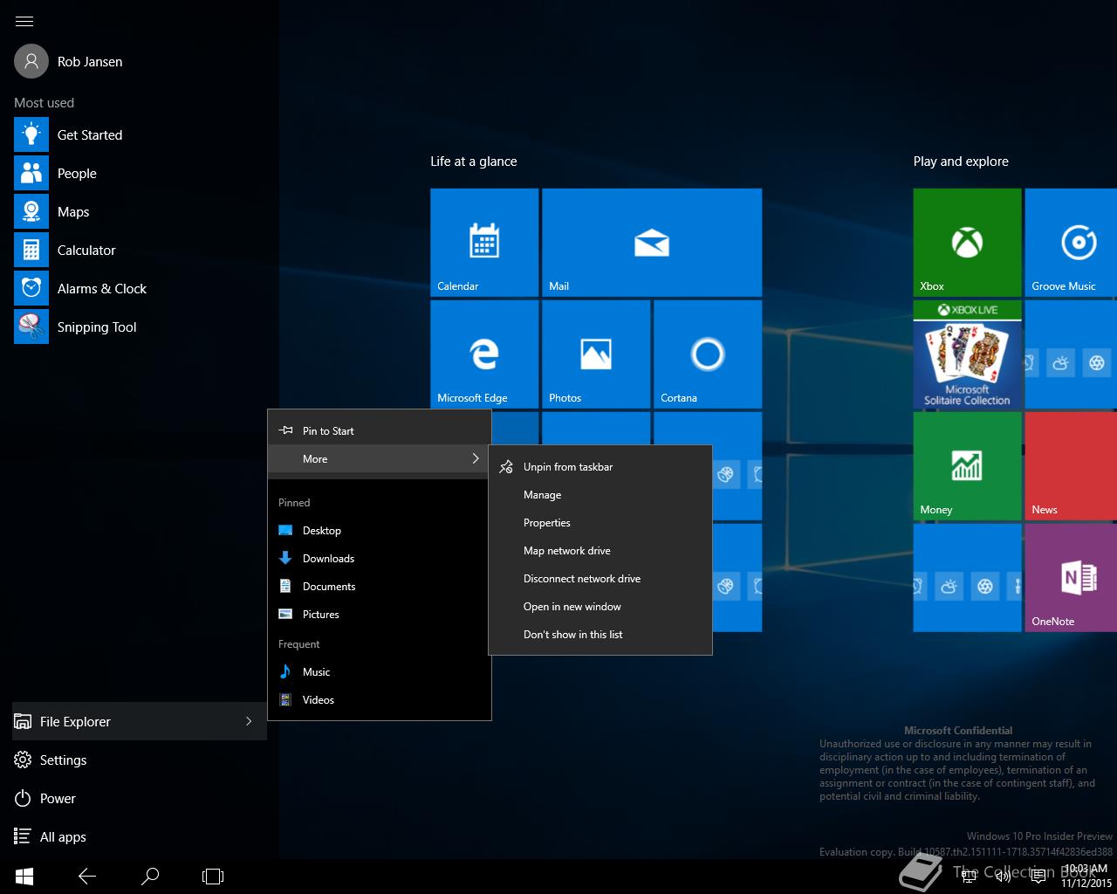The width and height of the screenshot is (1117, 894).
Task: Open Alarms & Clock
Action: coord(140,288)
